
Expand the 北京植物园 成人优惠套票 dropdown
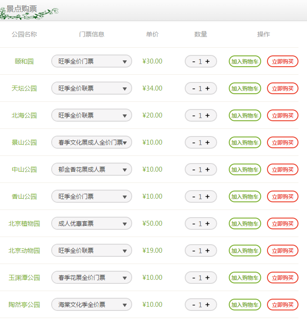(x=92, y=223)
